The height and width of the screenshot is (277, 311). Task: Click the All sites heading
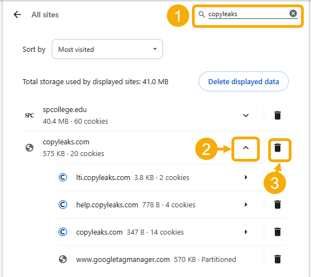[45, 14]
